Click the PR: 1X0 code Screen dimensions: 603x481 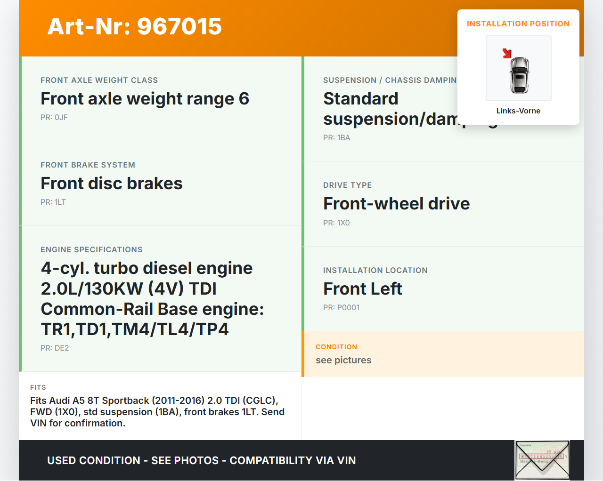[x=336, y=223]
